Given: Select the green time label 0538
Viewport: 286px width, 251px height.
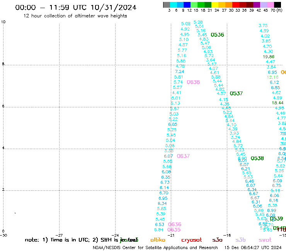Looking at the screenshot, I should (257, 158).
